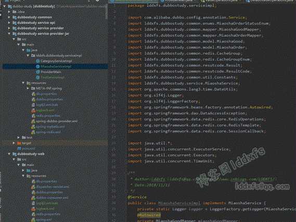The width and height of the screenshot is (296, 222).
Task: Click the CategoryServiceImpl class icon
Action: coord(38,61)
